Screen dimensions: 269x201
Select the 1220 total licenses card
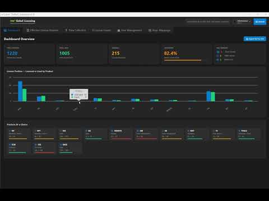coord(30,54)
